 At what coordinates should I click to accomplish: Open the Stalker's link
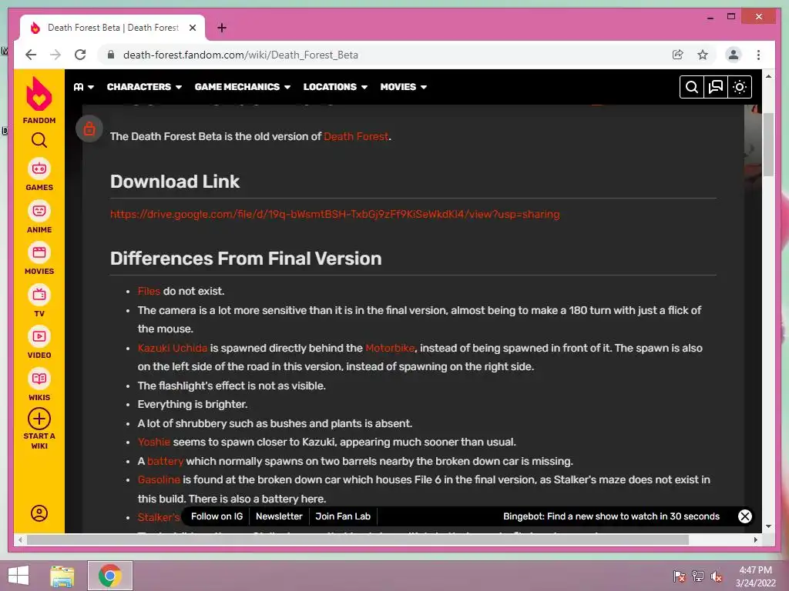click(159, 517)
